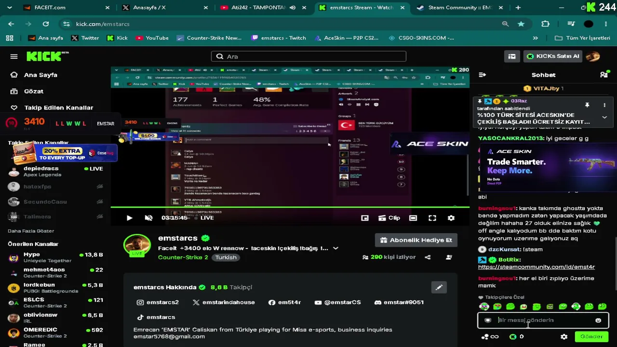Open a new browser tab
The image size is (617, 347).
coord(518,8)
